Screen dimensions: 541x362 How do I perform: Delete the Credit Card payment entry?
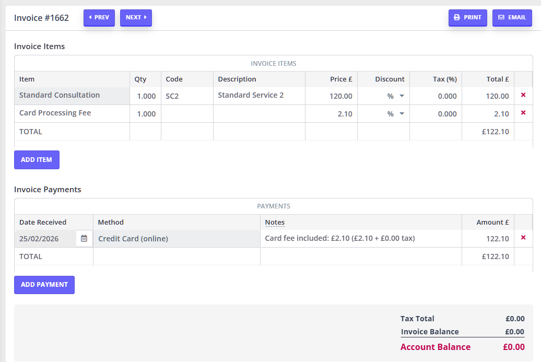pos(523,238)
